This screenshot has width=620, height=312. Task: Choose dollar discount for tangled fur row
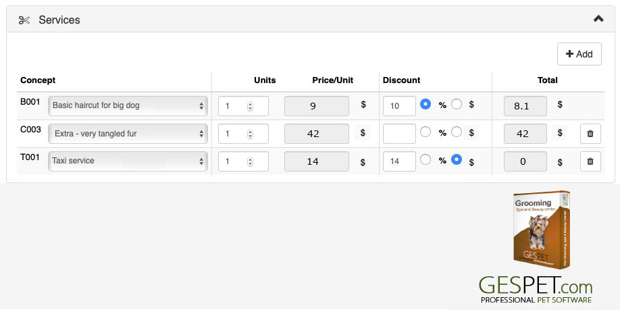coord(457,132)
